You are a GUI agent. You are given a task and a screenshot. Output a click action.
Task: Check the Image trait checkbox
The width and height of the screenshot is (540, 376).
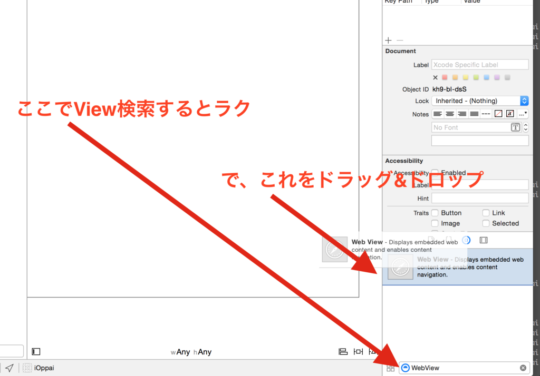435,223
